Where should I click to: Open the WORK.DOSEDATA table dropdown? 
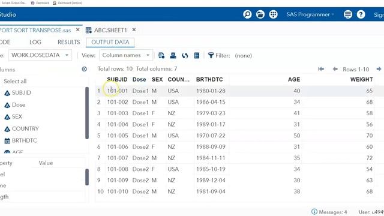pos(40,55)
